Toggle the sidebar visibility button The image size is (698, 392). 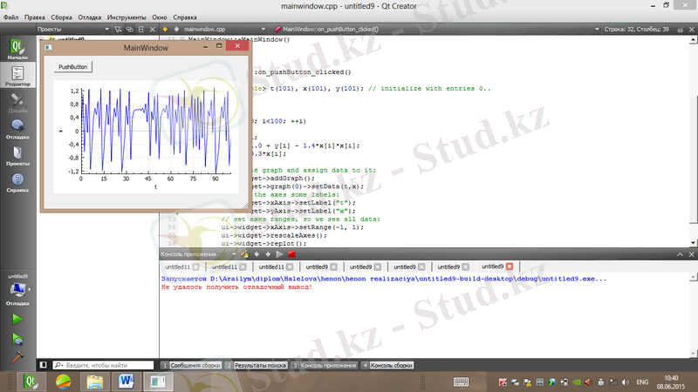(41, 365)
